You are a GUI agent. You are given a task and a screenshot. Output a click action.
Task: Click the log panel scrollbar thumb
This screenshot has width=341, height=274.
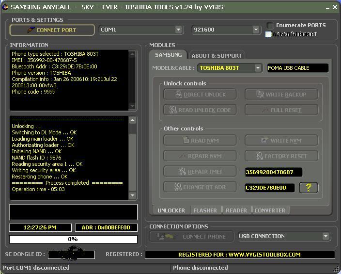click(132, 162)
